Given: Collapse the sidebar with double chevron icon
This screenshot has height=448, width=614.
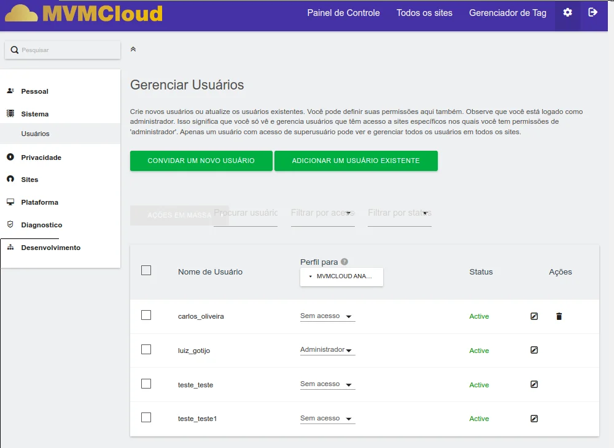Looking at the screenshot, I should (x=133, y=49).
